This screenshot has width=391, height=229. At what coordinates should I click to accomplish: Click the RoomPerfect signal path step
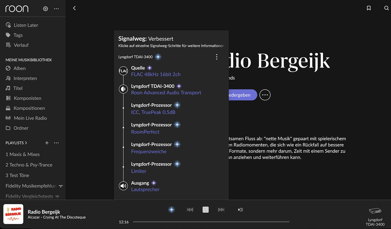[145, 132]
